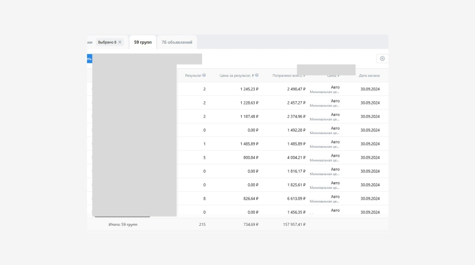Image resolution: width=475 pixels, height=265 pixels.
Task: Select the cell '2 457,27 ₽'
Action: (296, 103)
